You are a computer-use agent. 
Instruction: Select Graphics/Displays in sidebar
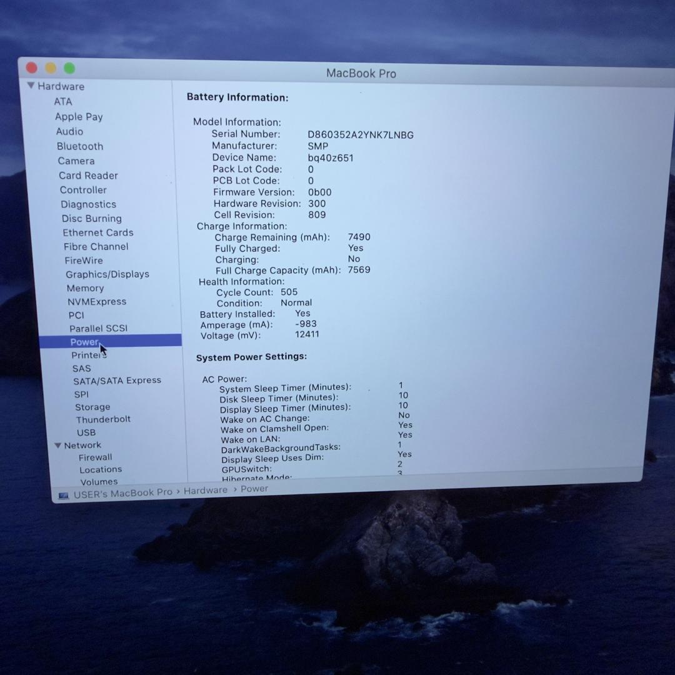point(107,274)
